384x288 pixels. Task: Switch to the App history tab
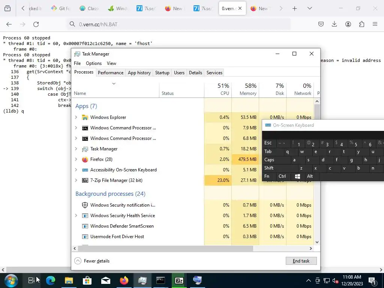139,73
